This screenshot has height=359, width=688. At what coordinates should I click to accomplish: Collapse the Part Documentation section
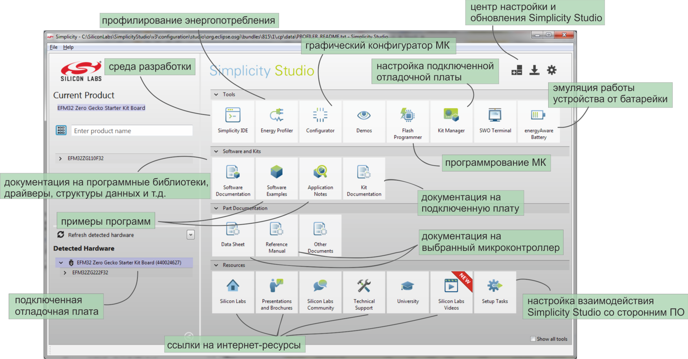216,208
